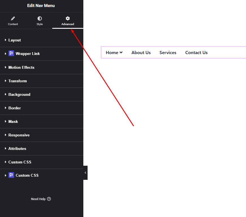Expand the Mask section

click(x=13, y=121)
